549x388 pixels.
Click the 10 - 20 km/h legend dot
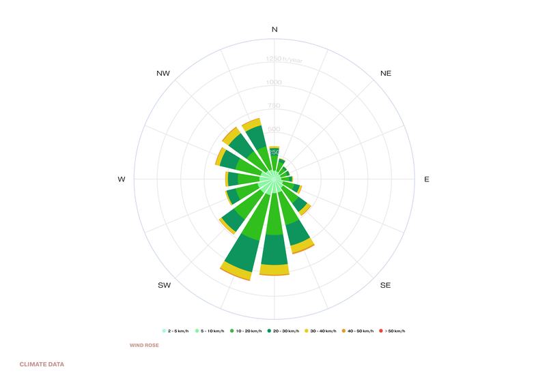(231, 331)
